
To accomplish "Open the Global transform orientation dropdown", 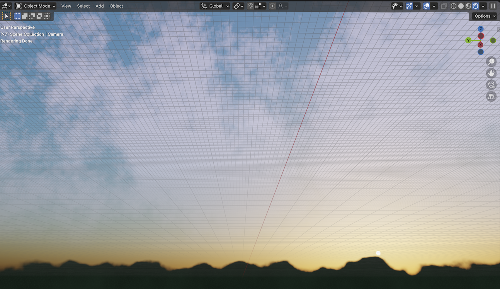I will pos(215,6).
